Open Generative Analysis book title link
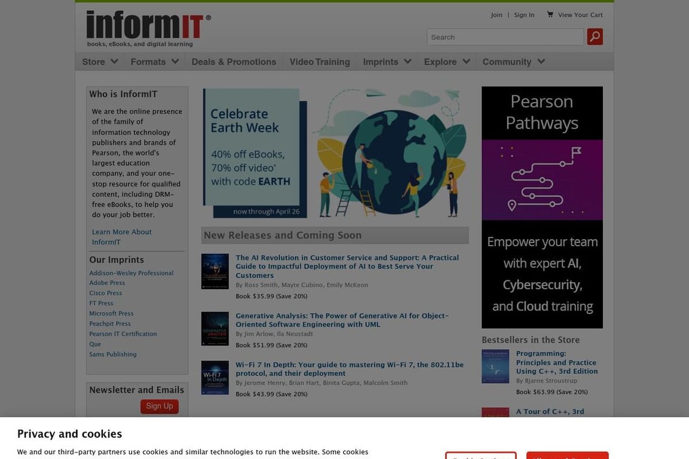 342,320
